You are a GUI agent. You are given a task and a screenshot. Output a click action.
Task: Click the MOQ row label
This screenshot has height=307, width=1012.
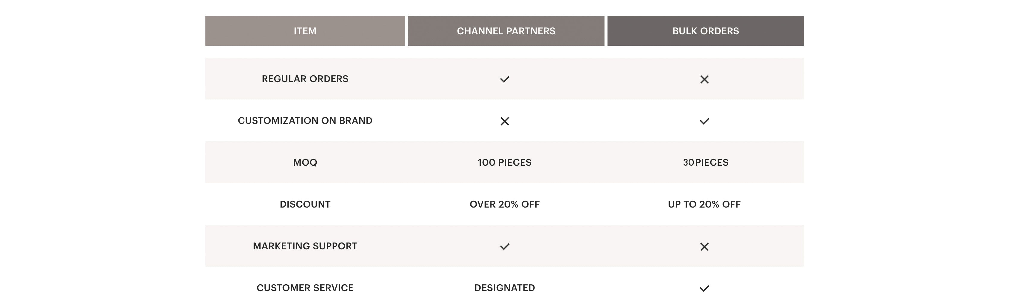pos(305,162)
